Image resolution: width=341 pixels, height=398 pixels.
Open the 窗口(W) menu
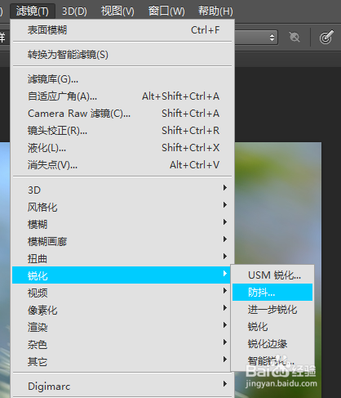point(166,11)
